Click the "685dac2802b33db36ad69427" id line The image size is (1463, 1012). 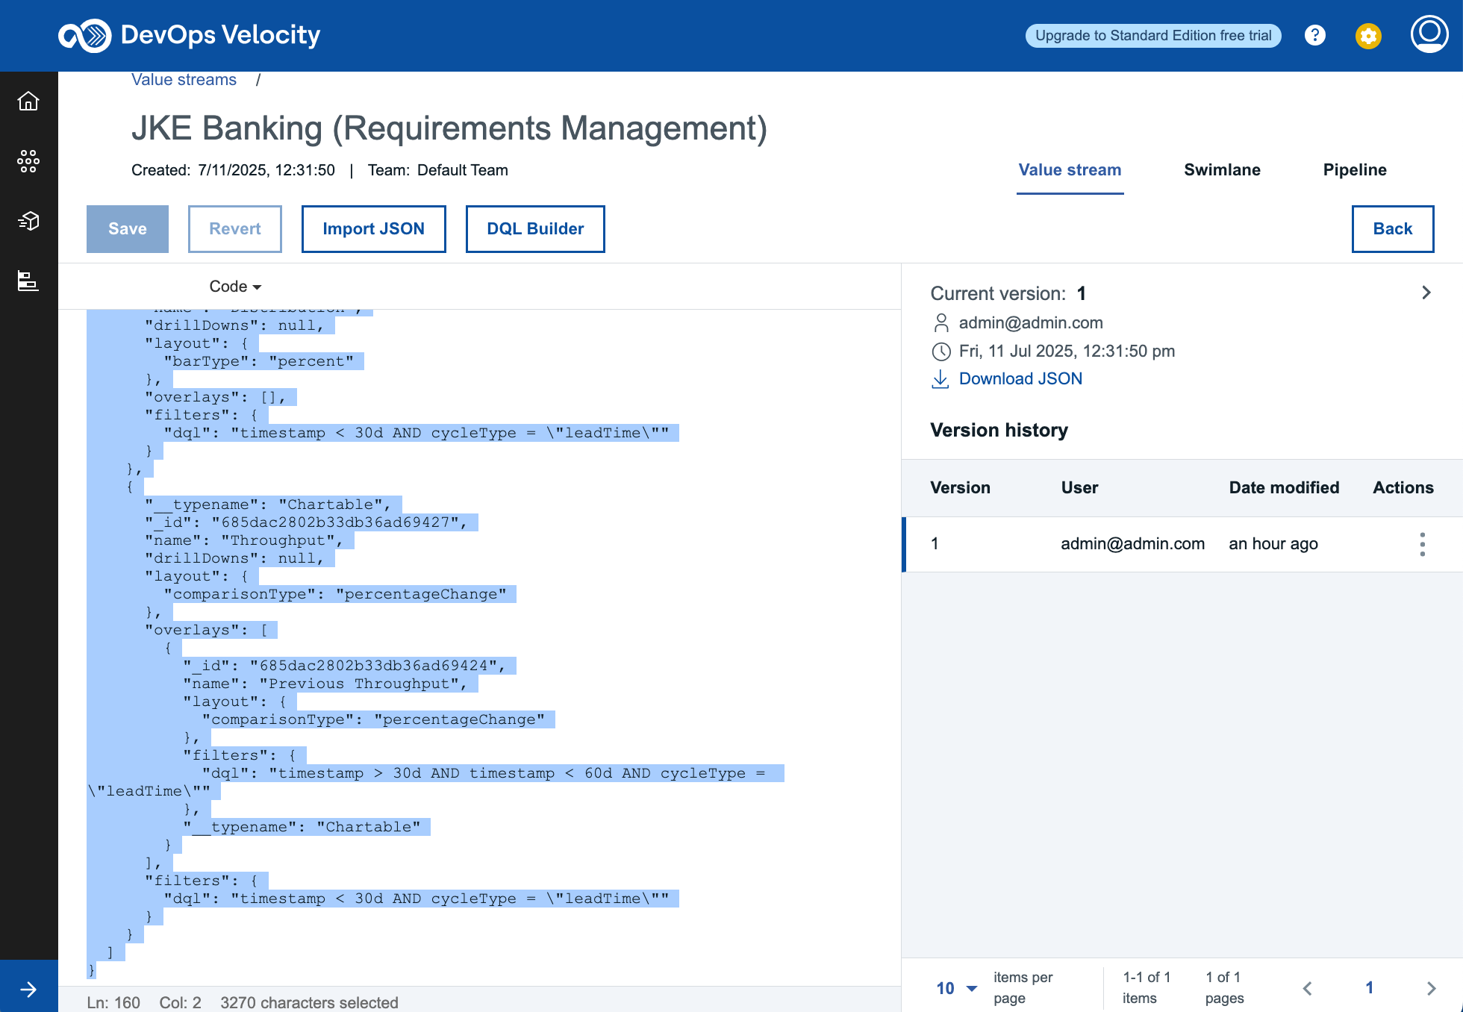coord(306,522)
